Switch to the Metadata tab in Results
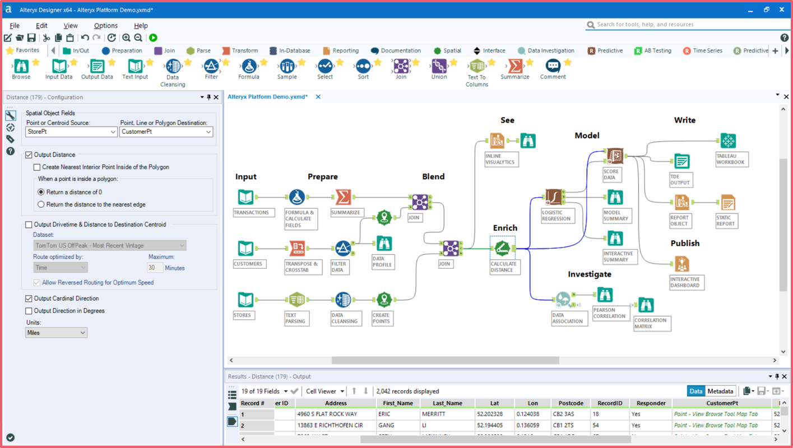This screenshot has width=793, height=448. pos(720,391)
